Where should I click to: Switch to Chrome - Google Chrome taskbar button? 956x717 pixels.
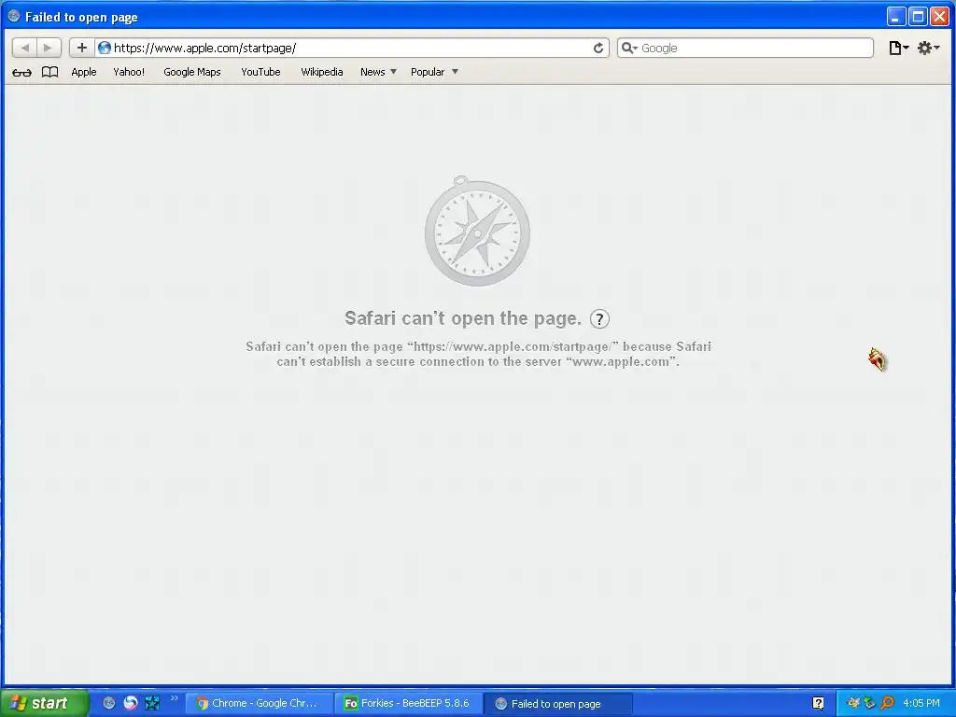259,704
